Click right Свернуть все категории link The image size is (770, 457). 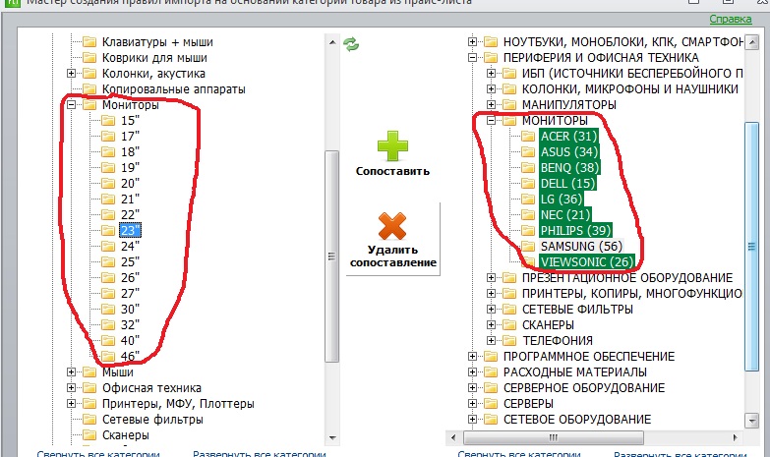(519, 454)
